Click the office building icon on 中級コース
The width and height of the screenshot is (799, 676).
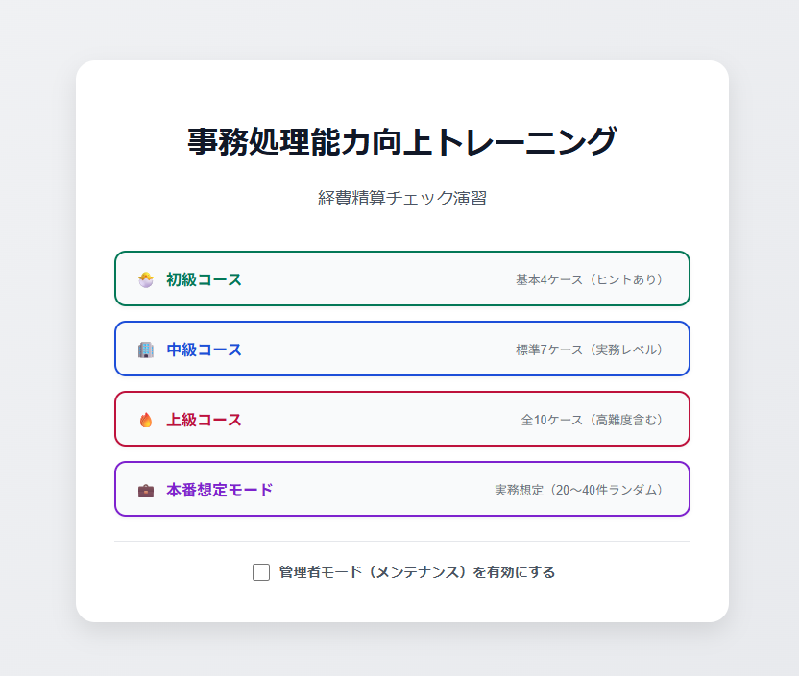tap(146, 349)
